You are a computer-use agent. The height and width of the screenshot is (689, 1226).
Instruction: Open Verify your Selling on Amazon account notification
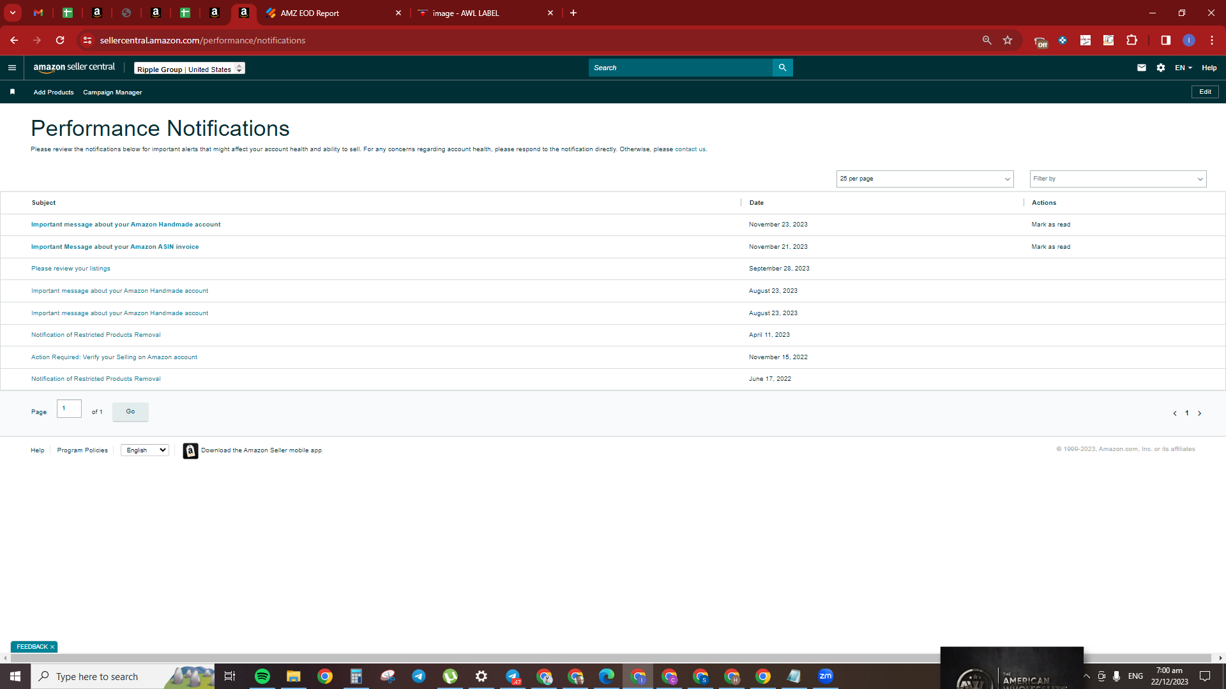(114, 357)
